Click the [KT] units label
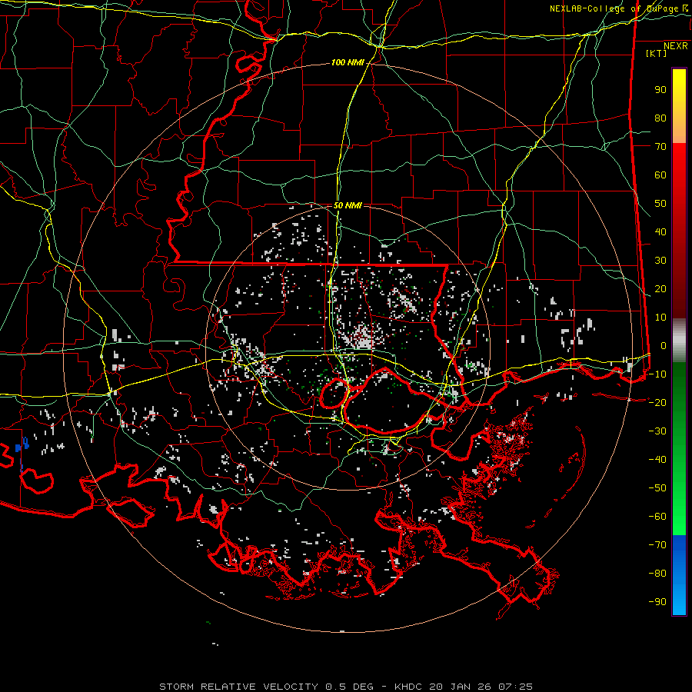Image resolution: width=692 pixels, height=692 pixels. (657, 53)
